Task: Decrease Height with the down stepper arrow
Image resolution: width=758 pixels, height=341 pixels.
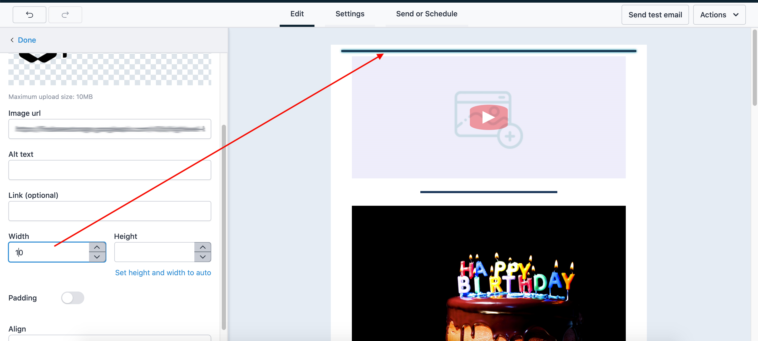Action: (203, 257)
